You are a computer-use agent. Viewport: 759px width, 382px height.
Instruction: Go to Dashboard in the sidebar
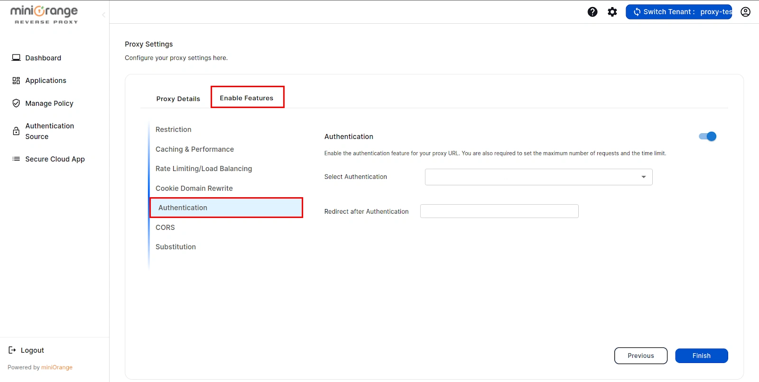(x=43, y=58)
